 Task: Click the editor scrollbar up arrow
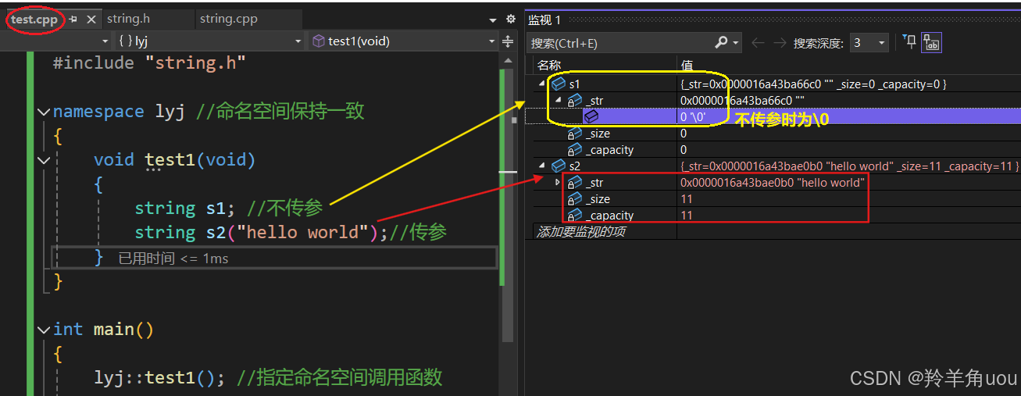[508, 61]
